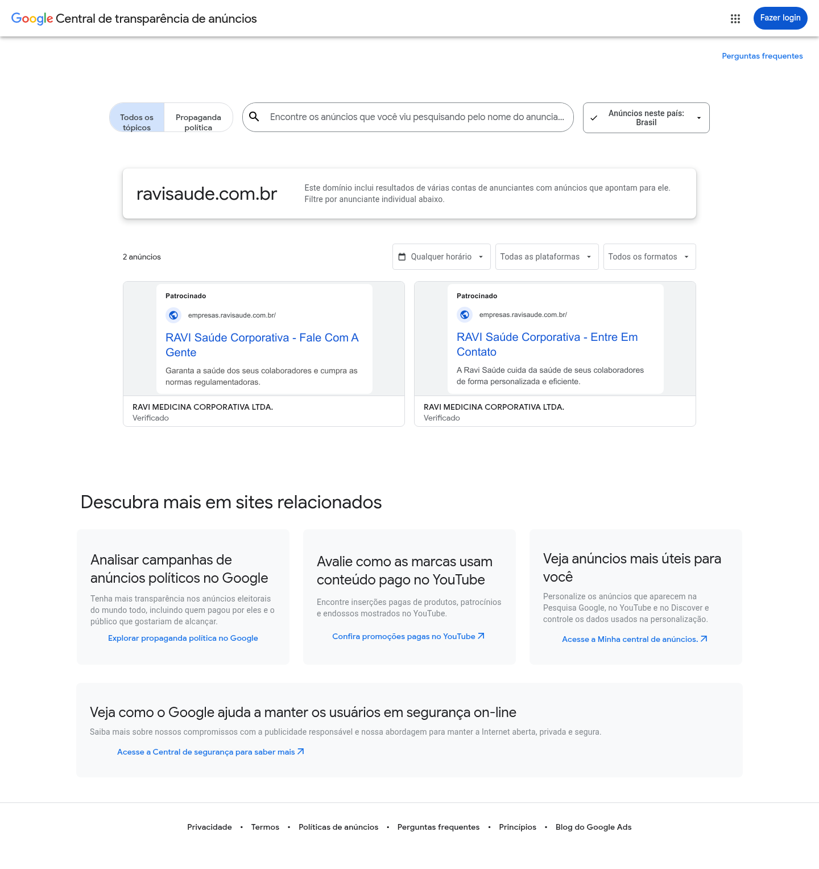Open the Blog do Google Ads footer link

pos(594,827)
